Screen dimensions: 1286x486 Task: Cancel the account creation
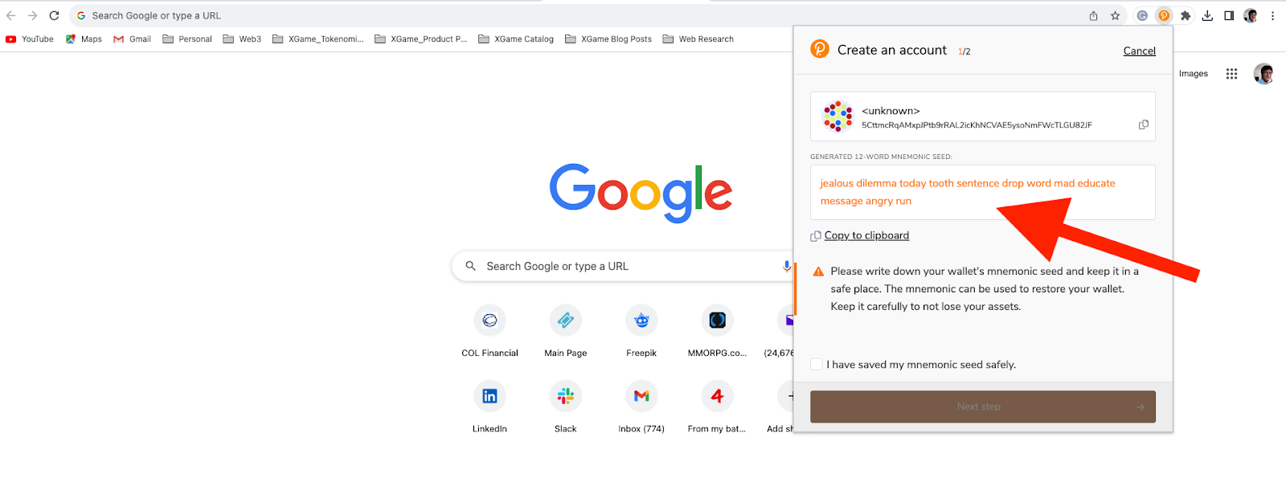pyautogui.click(x=1139, y=51)
